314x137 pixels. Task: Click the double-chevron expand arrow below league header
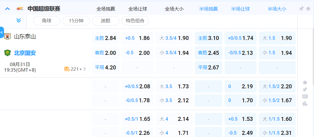18,20
